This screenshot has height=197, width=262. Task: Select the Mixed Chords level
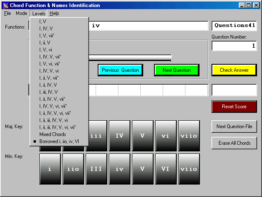click(59, 134)
